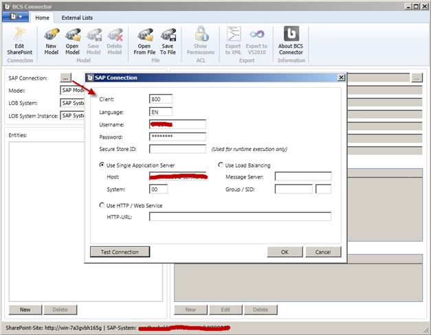
Task: Click ellipsis button at top right panel
Action: [417, 78]
